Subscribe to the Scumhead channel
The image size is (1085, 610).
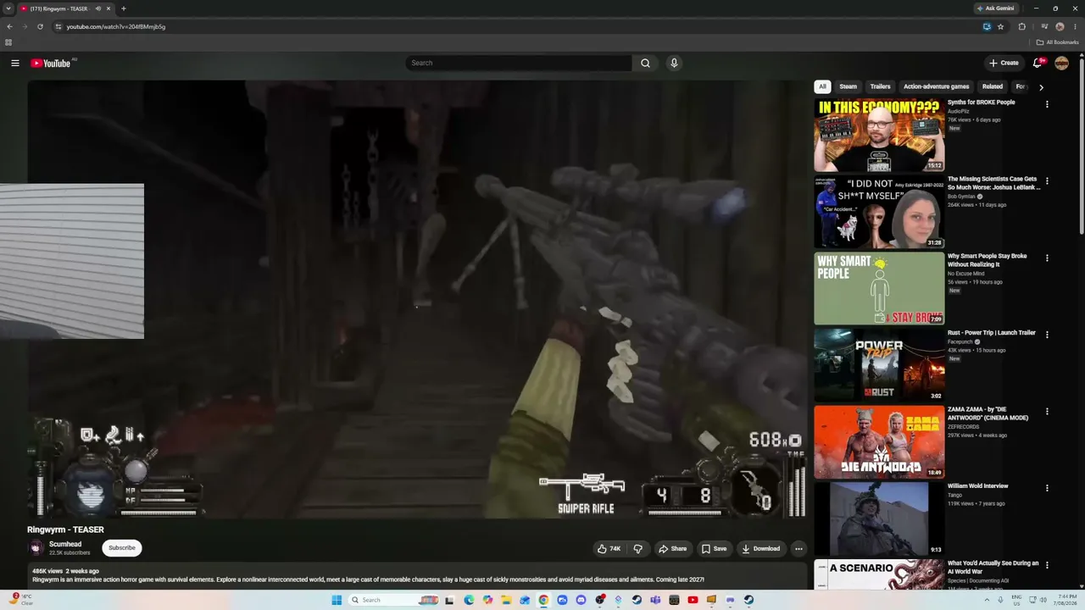122,547
